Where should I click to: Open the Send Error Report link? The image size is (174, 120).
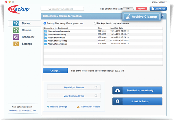tap(90, 107)
